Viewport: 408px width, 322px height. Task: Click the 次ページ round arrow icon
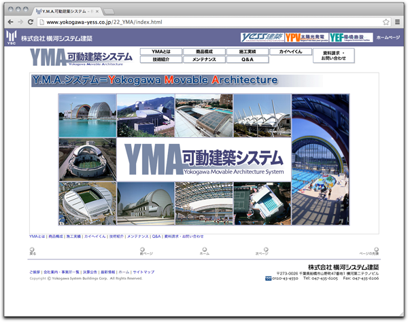click(266, 249)
